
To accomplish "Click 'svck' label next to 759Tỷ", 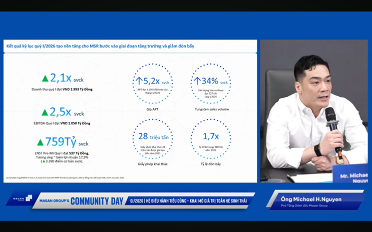I will point(84,144).
